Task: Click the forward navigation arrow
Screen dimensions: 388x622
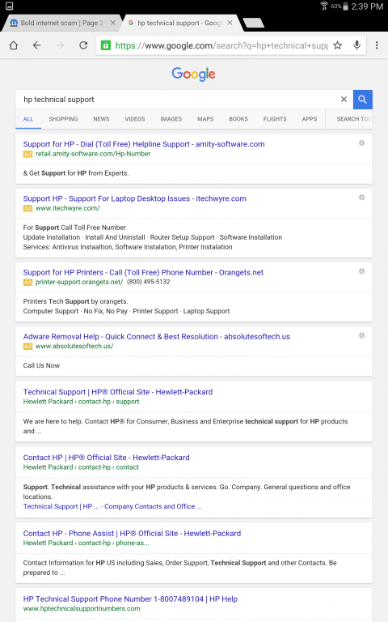Action: 60,45
